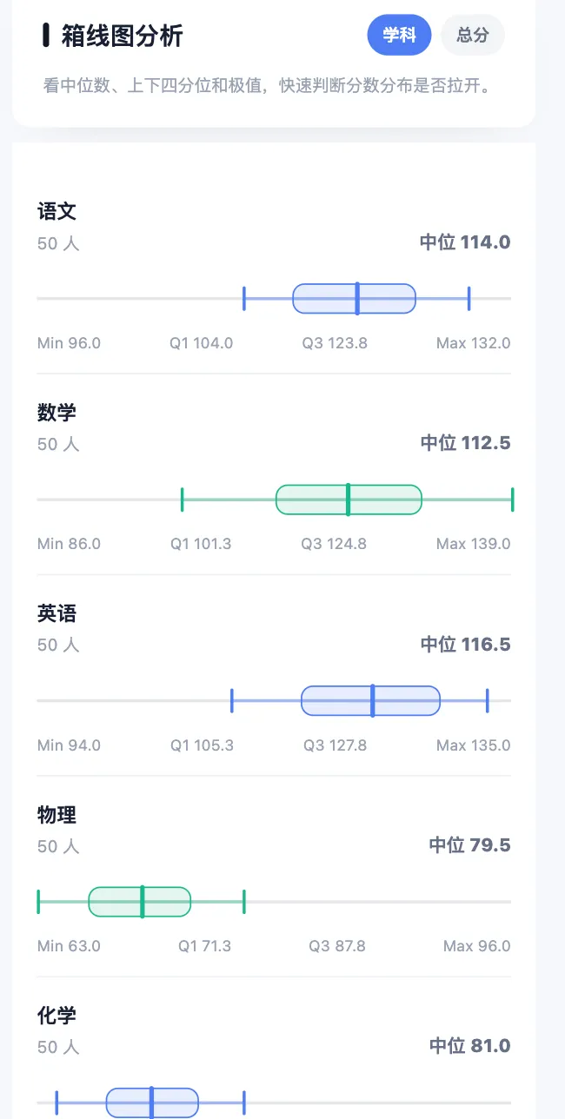Click the 英语 blue box plot body
This screenshot has width=565, height=1119.
[371, 700]
